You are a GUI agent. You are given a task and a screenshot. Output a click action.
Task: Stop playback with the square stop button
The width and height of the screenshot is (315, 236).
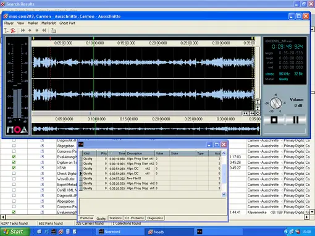[274, 120]
